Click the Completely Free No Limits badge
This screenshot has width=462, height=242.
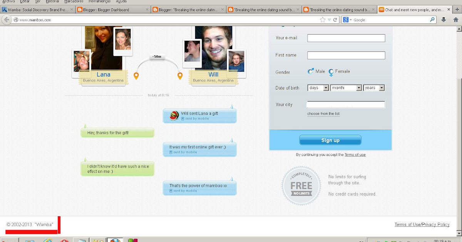coord(301,186)
